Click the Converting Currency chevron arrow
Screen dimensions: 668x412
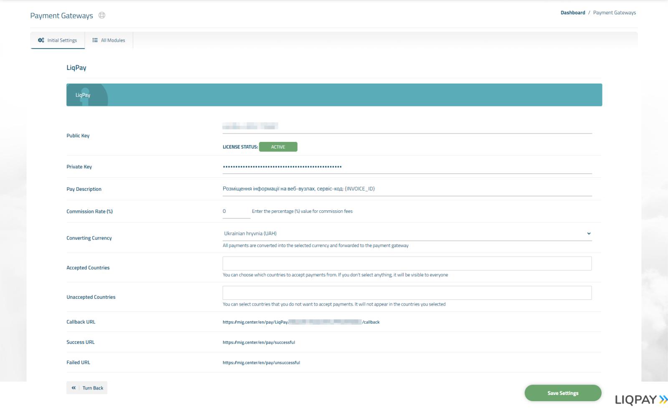click(589, 233)
